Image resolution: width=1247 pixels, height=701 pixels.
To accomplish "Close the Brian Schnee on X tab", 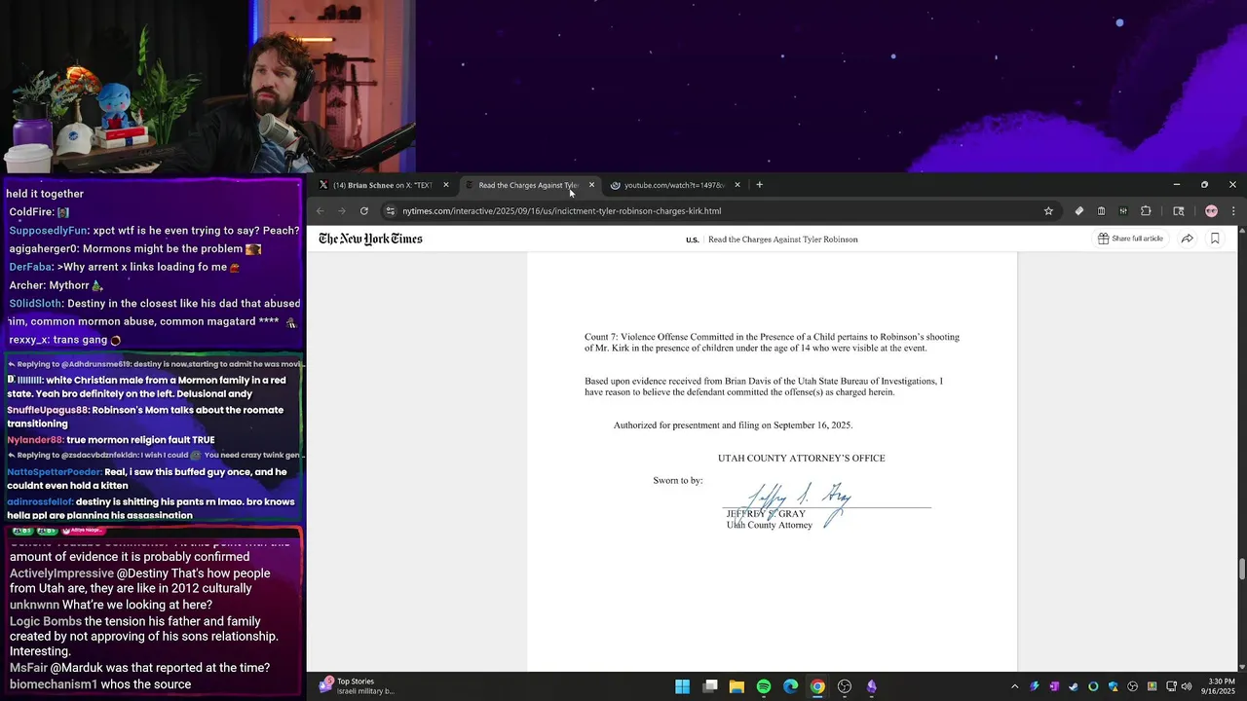I will [x=446, y=185].
